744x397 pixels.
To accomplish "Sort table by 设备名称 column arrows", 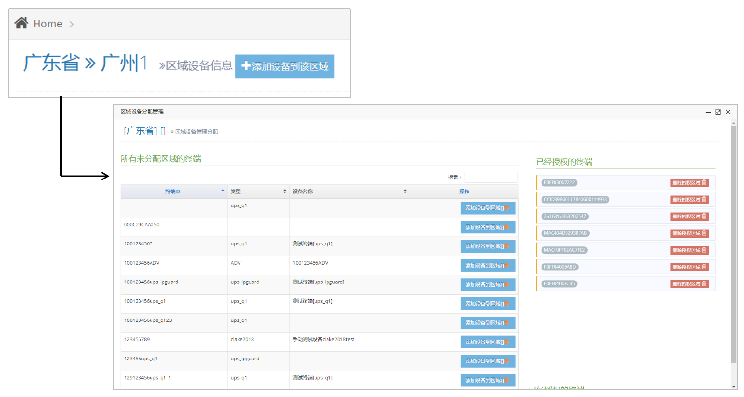I will (405, 192).
